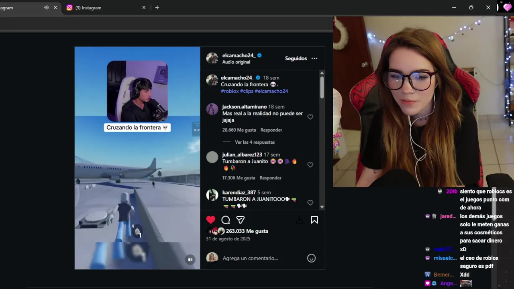Click chat user 'Bemer...' in stream chat

click(x=444, y=275)
